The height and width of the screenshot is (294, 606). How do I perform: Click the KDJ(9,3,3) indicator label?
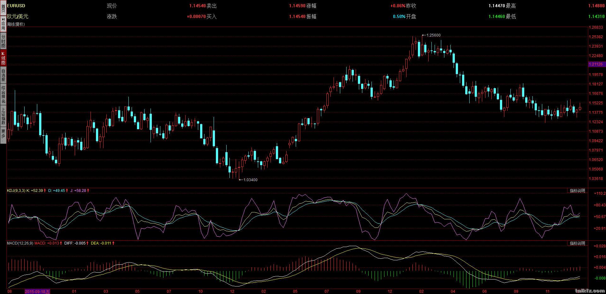click(16, 191)
